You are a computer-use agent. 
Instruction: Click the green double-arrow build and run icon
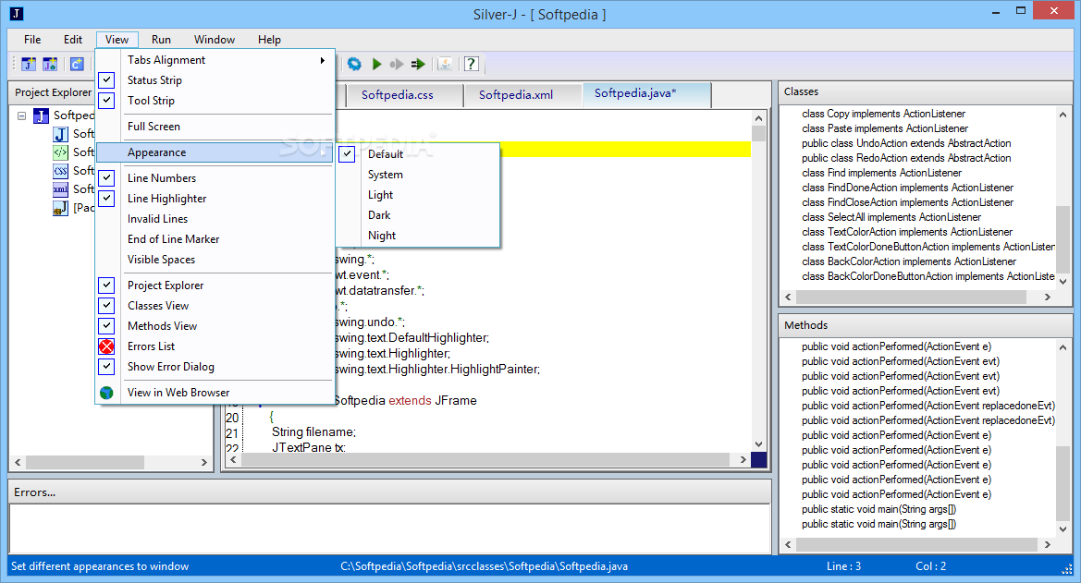click(418, 64)
